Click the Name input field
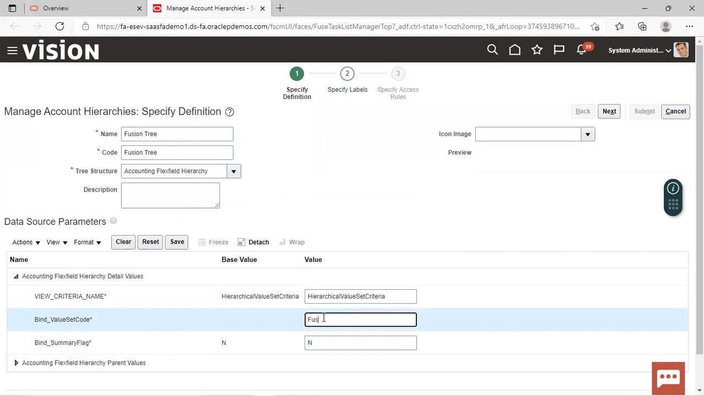704x396 pixels. tap(177, 134)
